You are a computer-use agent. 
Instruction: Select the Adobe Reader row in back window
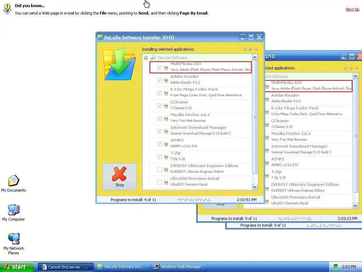[308, 98]
